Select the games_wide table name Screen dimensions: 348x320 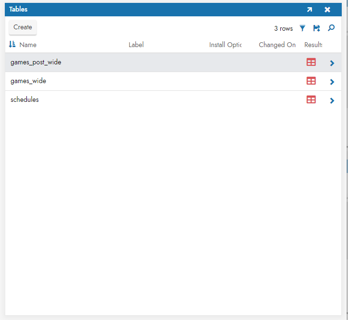(x=28, y=81)
